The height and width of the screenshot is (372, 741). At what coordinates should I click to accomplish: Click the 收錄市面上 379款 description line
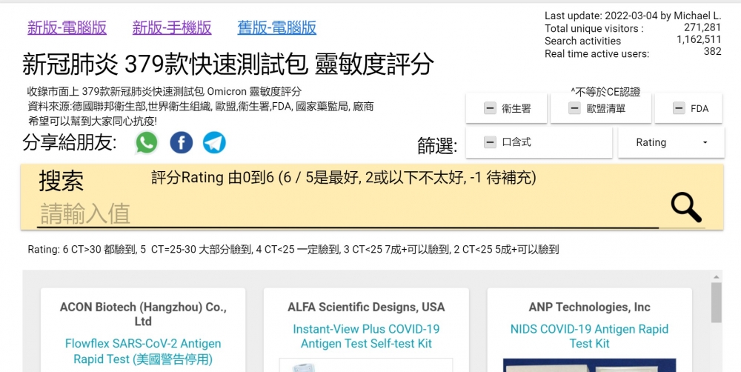(x=164, y=92)
